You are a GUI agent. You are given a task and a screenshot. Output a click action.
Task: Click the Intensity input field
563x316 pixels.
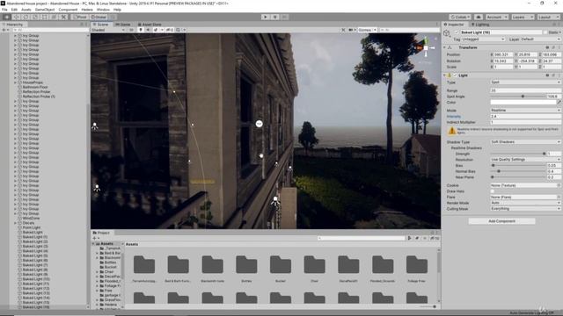(525, 117)
